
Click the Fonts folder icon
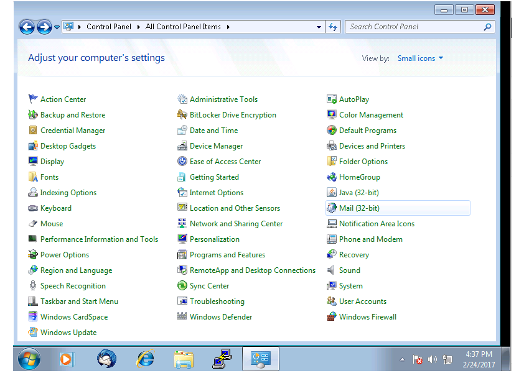point(33,177)
